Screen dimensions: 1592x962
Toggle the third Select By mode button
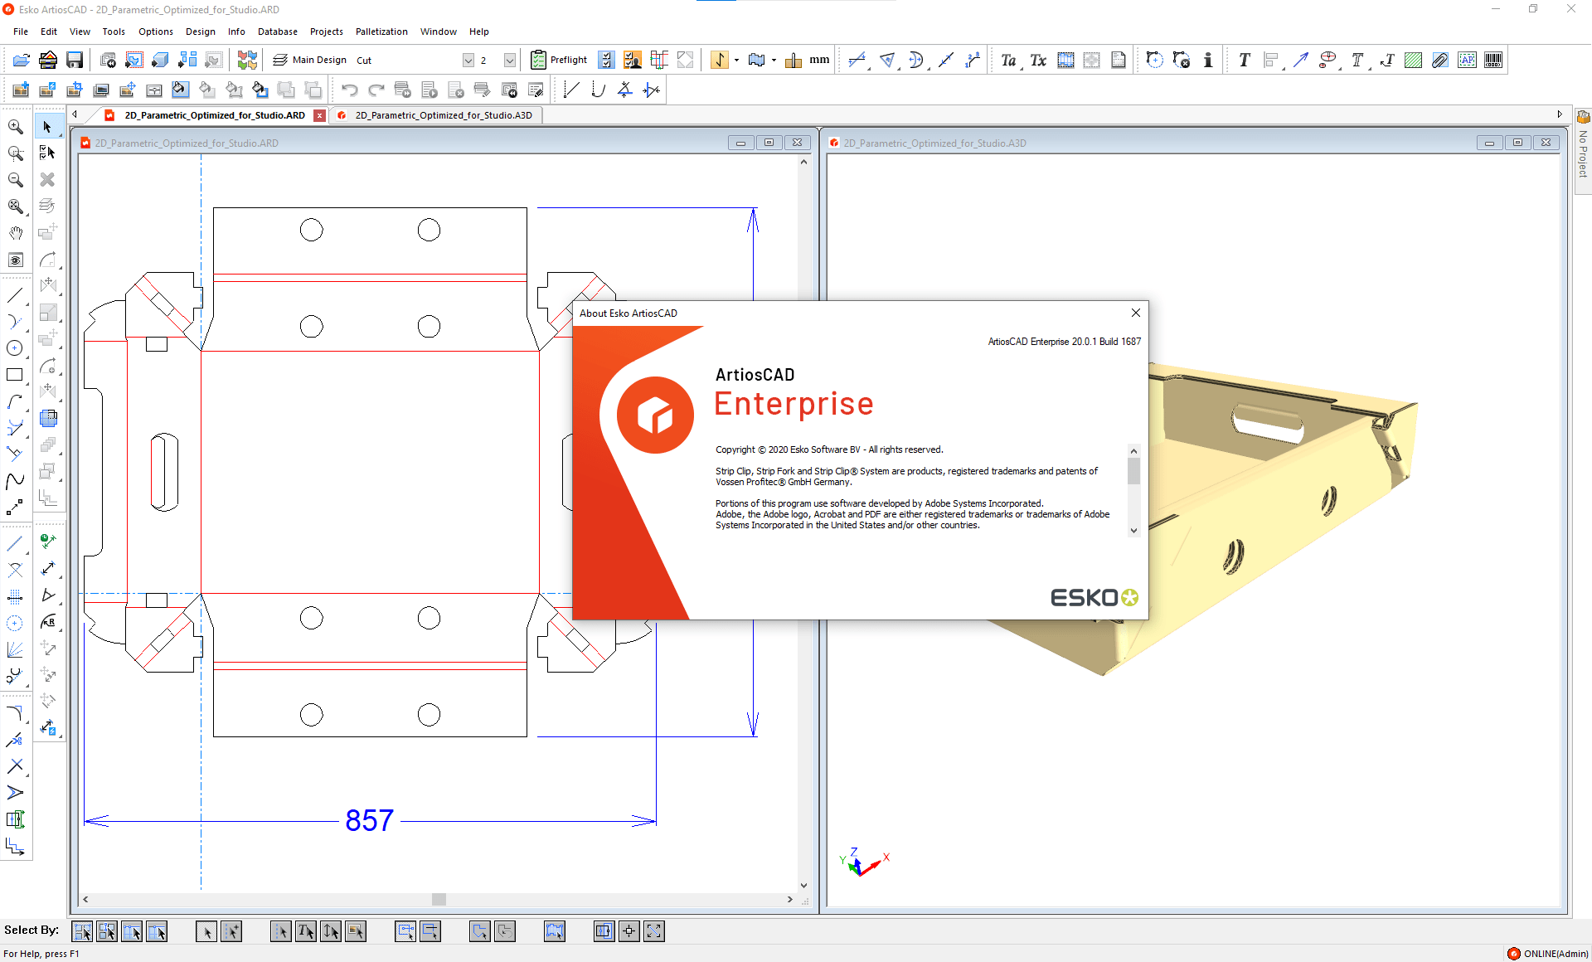(132, 931)
